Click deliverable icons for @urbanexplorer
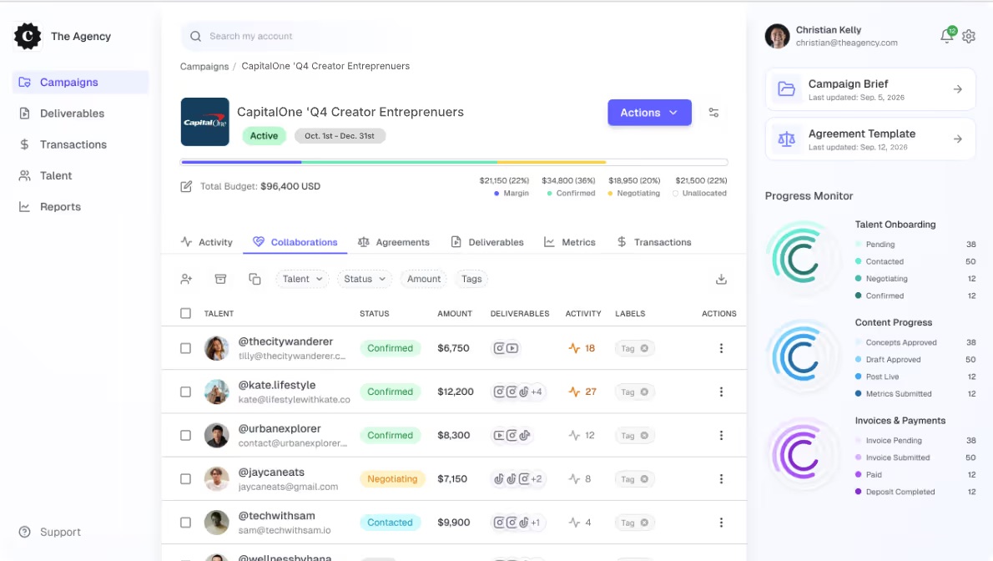The height and width of the screenshot is (561, 993). pos(512,436)
